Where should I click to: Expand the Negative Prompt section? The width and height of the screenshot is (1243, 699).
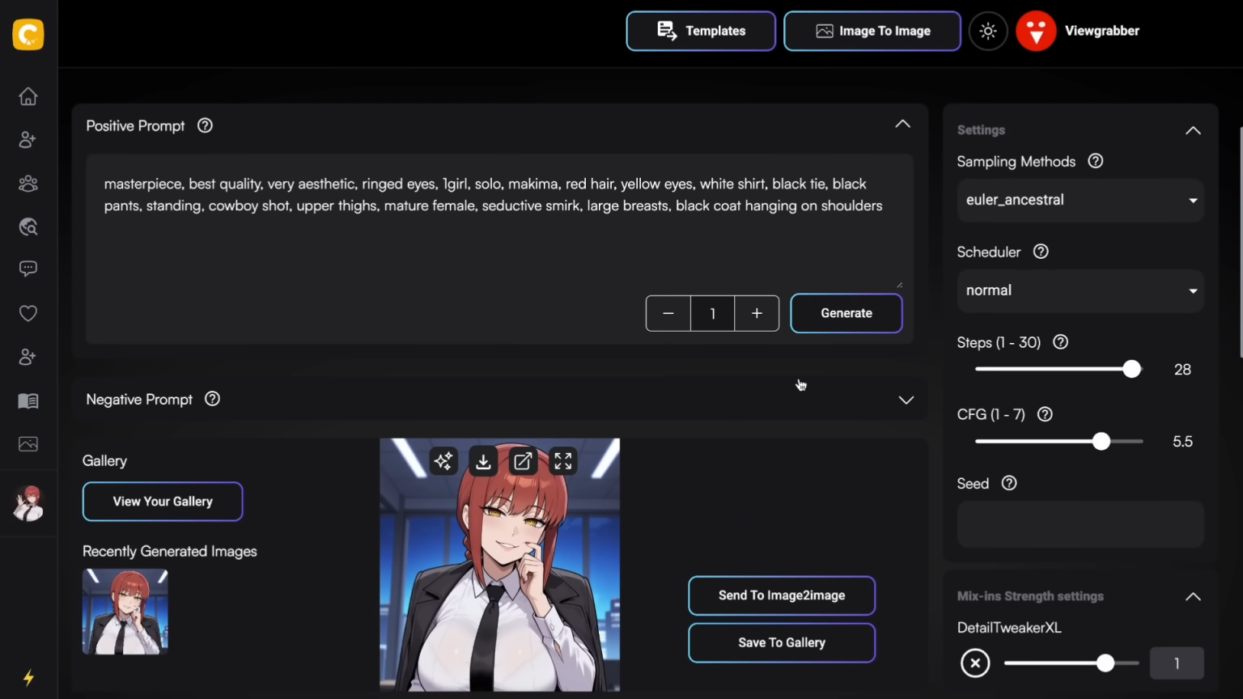pyautogui.click(x=906, y=399)
